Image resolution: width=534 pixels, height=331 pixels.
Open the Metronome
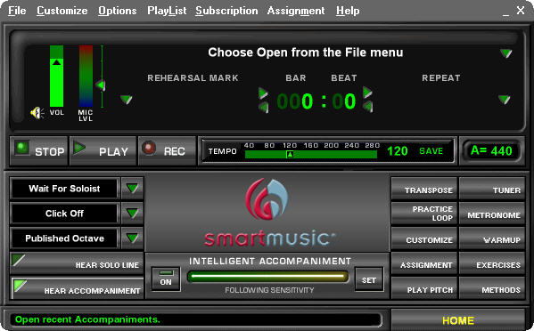tap(492, 214)
